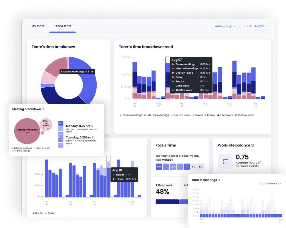Select the Team stats tab

[63, 26]
